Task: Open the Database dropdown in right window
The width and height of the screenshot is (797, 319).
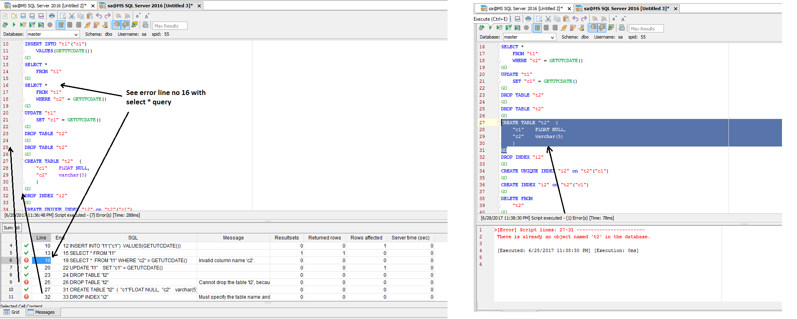Action: pos(552,37)
